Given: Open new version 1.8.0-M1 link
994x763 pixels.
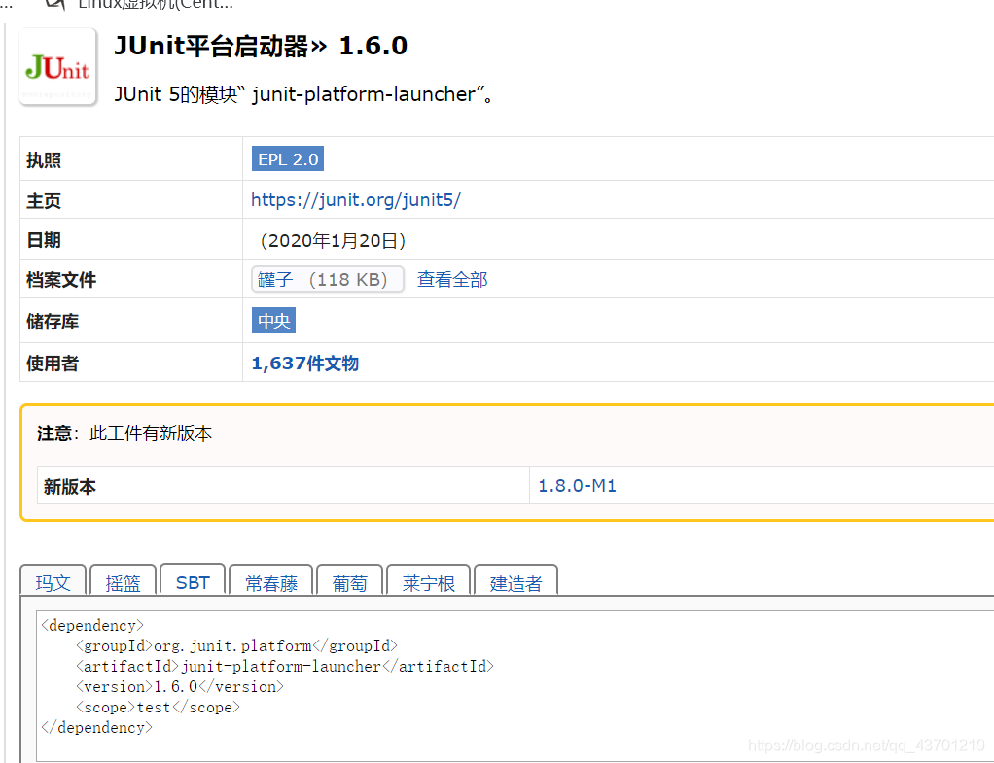Looking at the screenshot, I should pyautogui.click(x=577, y=486).
